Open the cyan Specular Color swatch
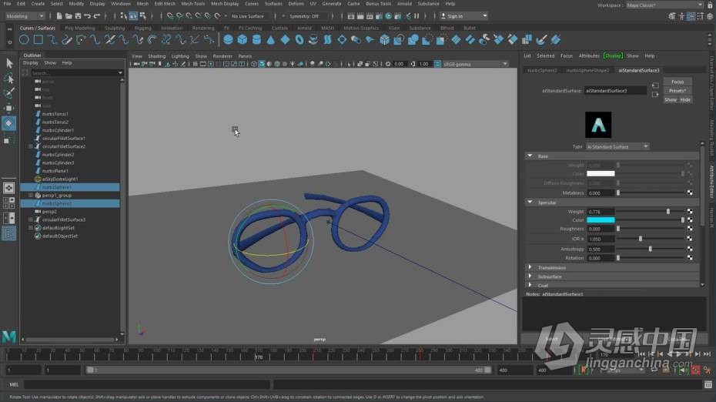Viewport: 716px width, 402px height. pos(601,219)
